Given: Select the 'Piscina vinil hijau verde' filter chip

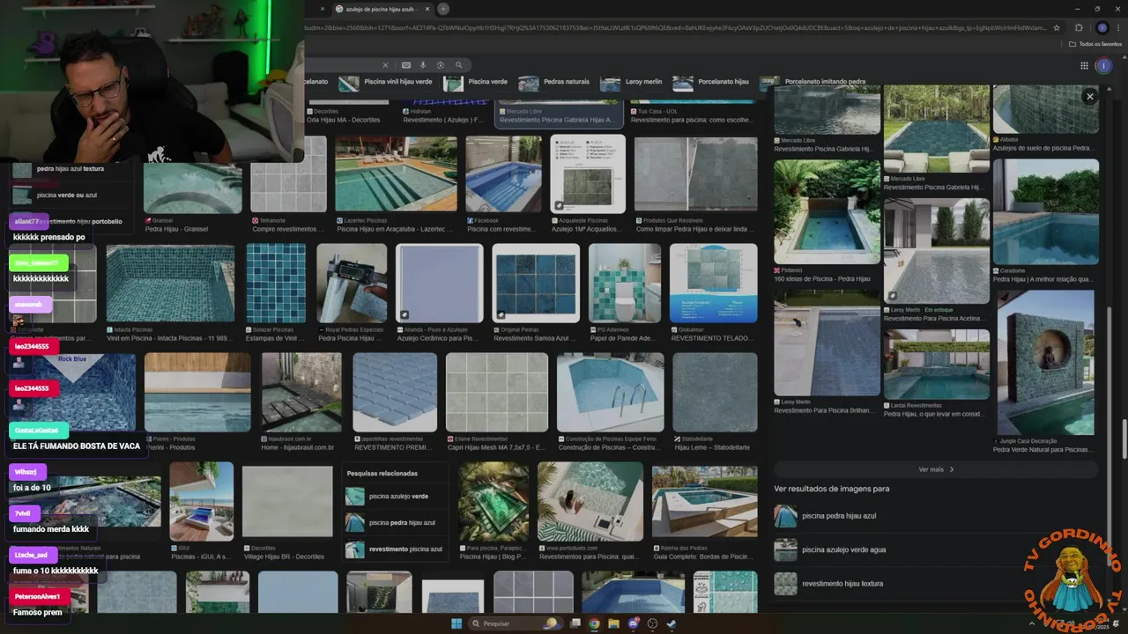Looking at the screenshot, I should click(x=386, y=82).
